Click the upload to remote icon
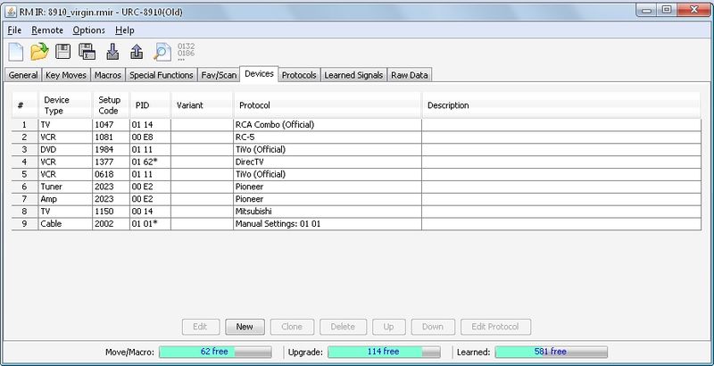714x366 pixels. 137,52
